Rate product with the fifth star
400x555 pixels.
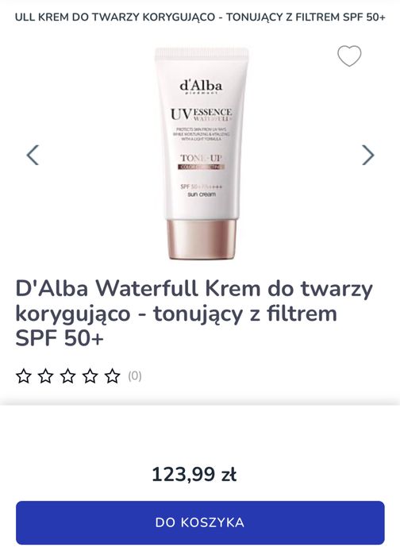tap(112, 376)
